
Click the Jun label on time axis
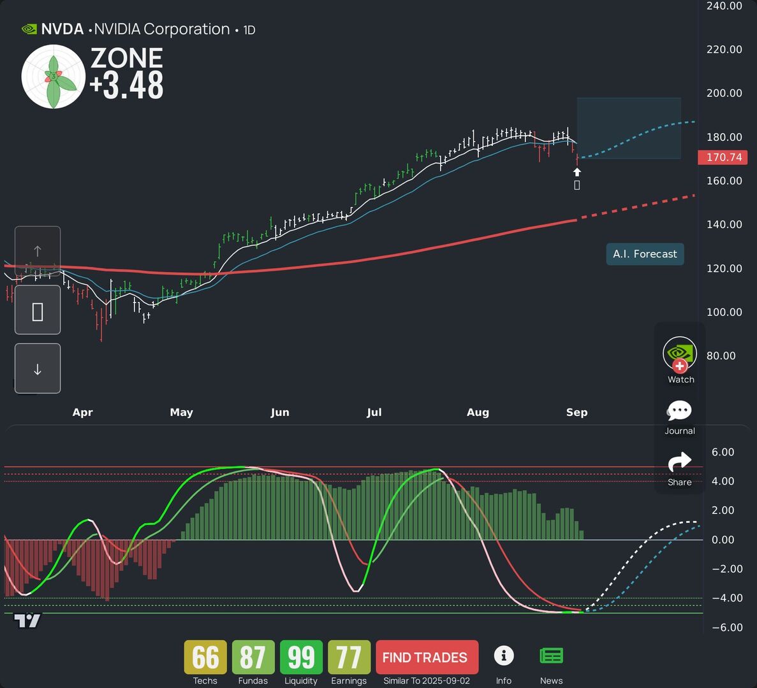click(x=280, y=412)
